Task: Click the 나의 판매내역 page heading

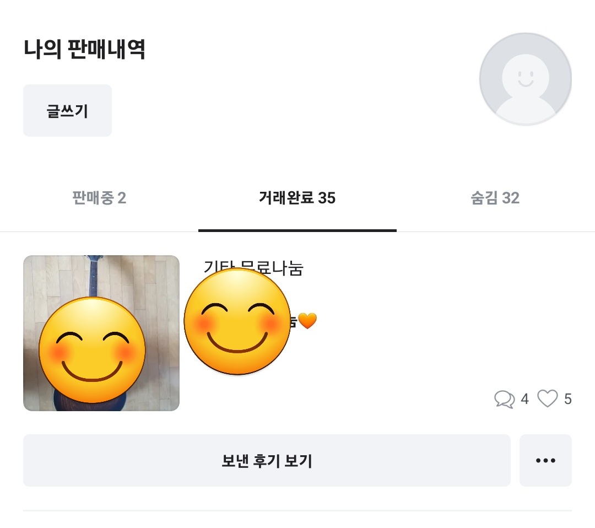Action: [84, 50]
